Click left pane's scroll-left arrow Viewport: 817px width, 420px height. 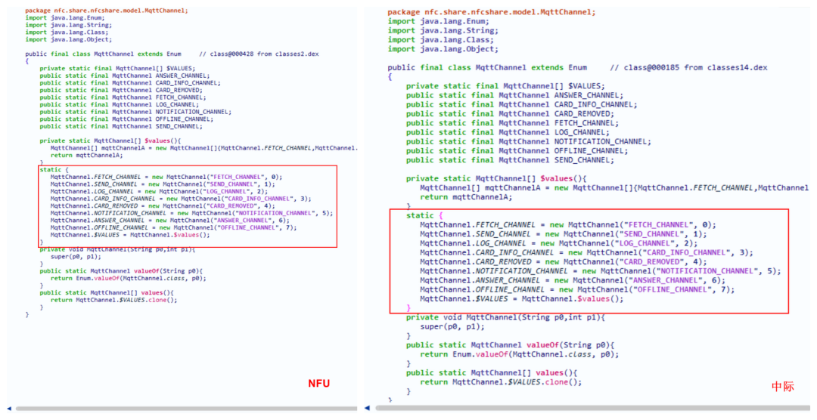[x=9, y=409]
